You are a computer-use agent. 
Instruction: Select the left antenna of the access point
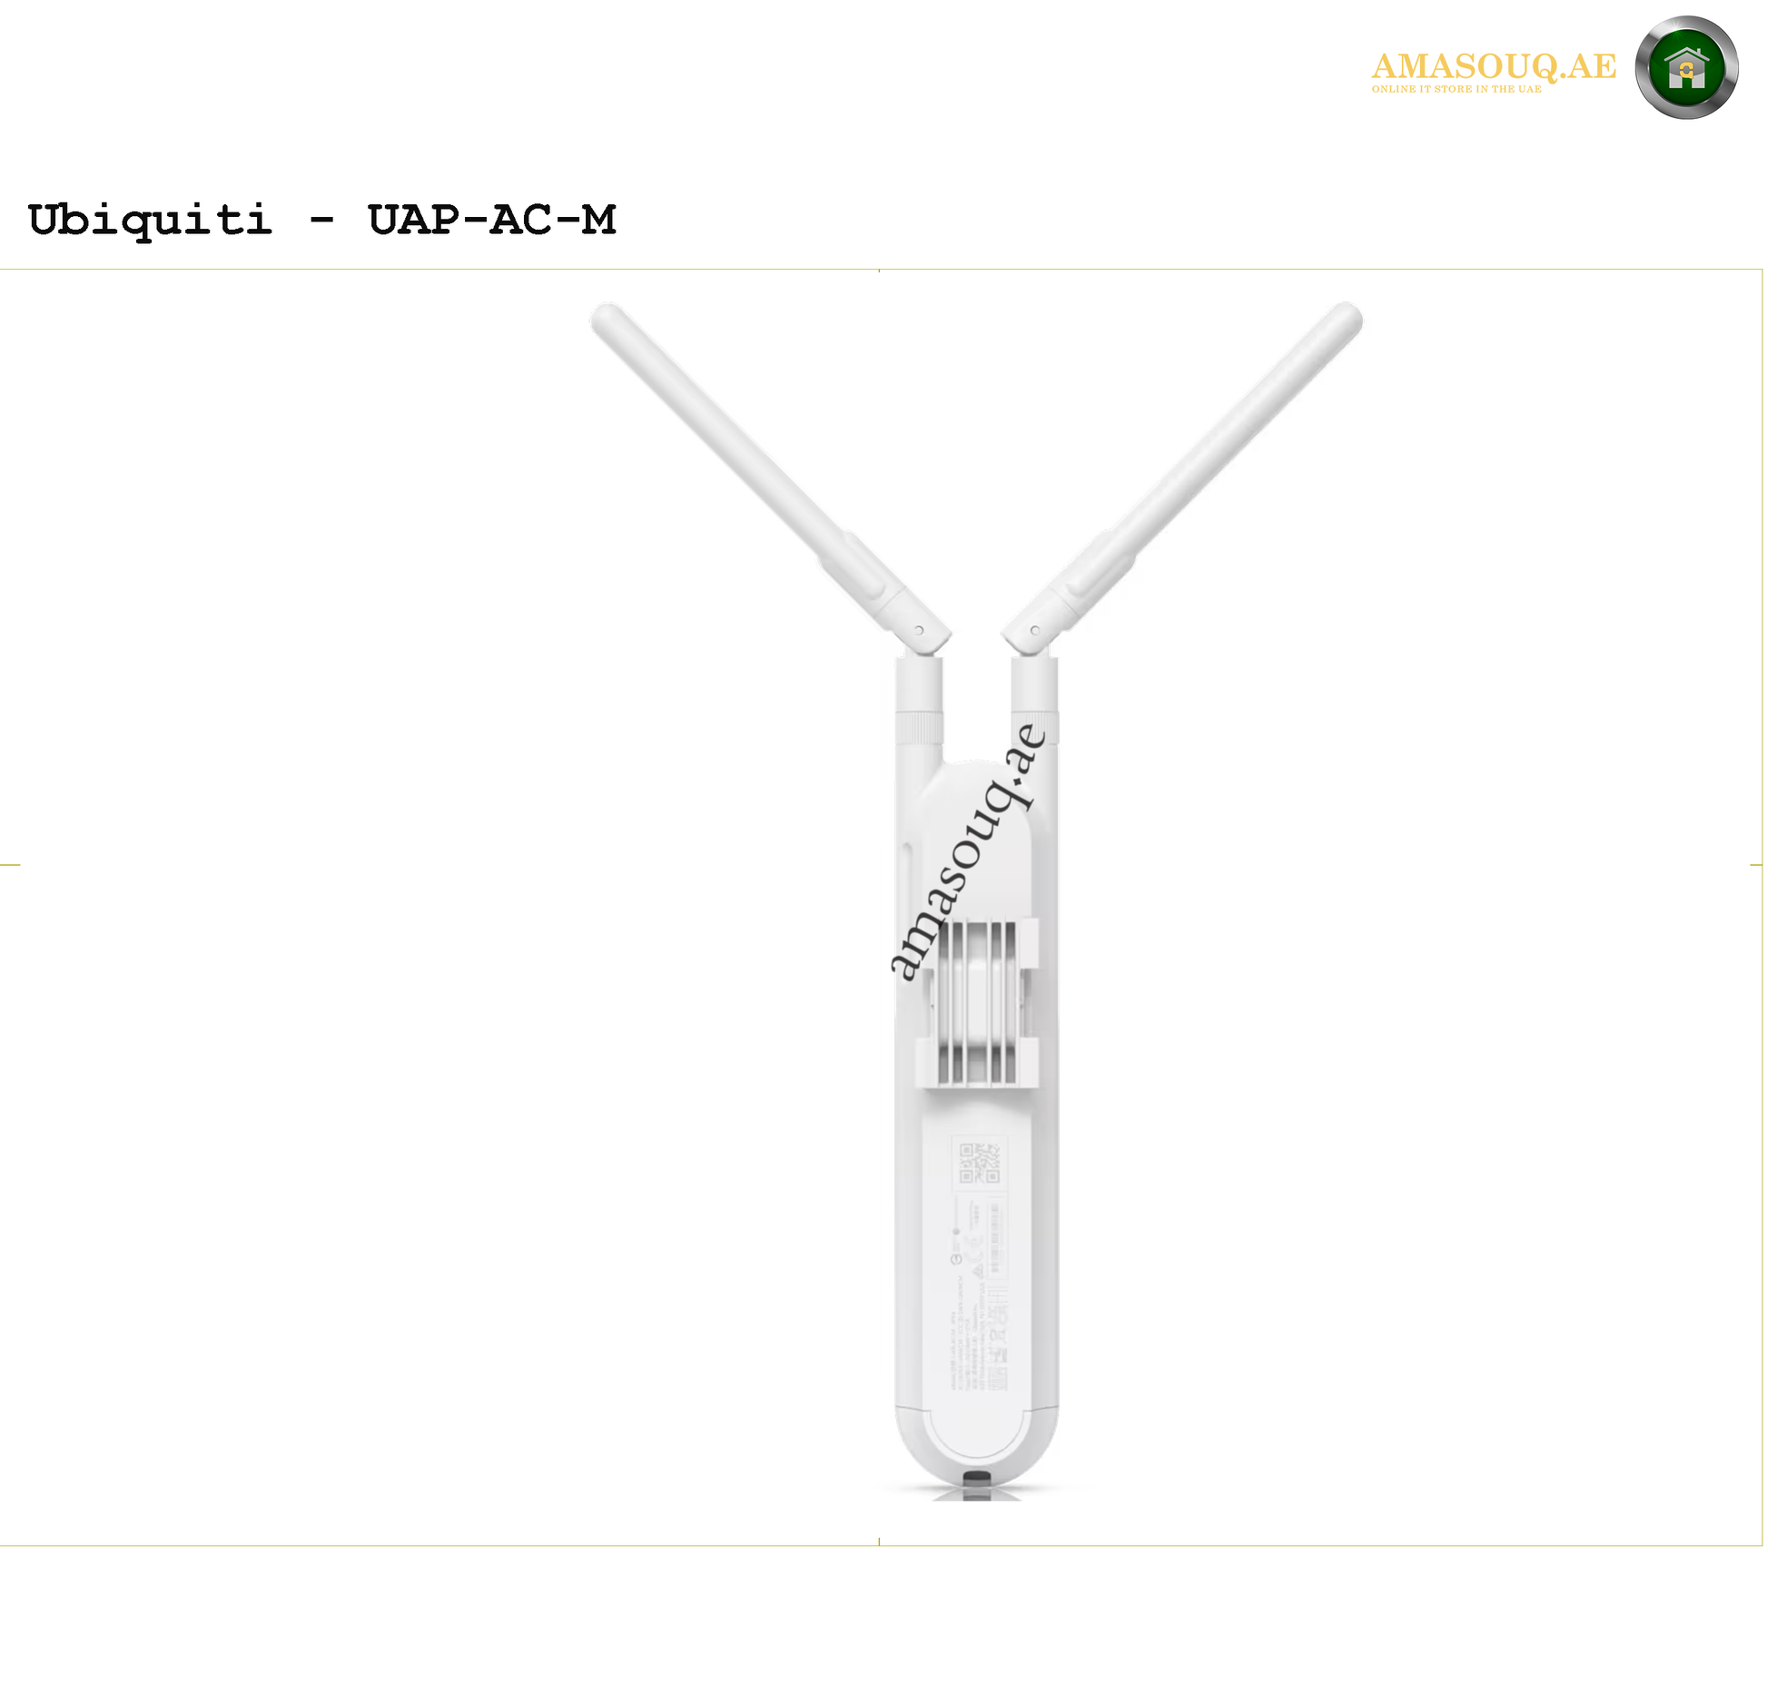[x=770, y=477]
